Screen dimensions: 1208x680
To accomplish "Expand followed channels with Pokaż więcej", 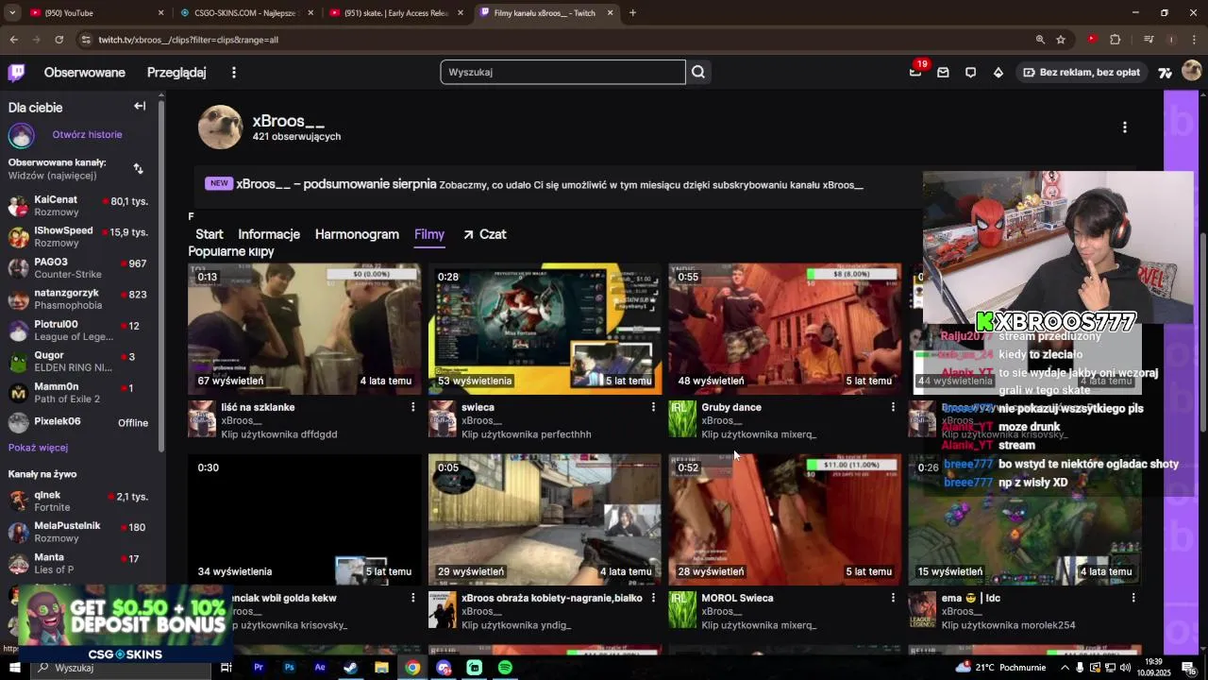I will coord(38,448).
